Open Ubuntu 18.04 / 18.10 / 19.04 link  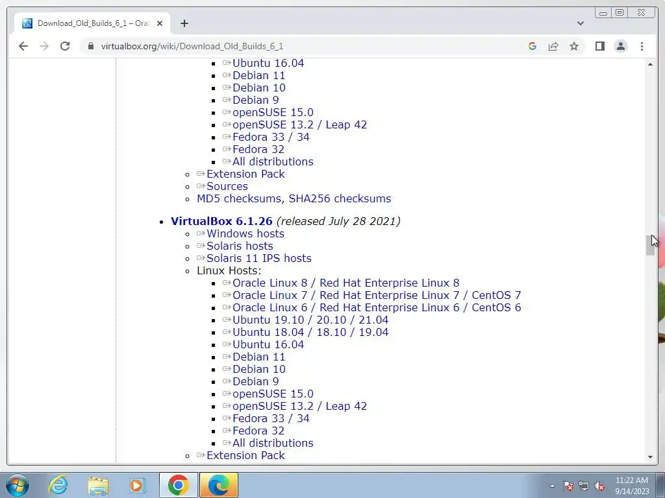[310, 332]
